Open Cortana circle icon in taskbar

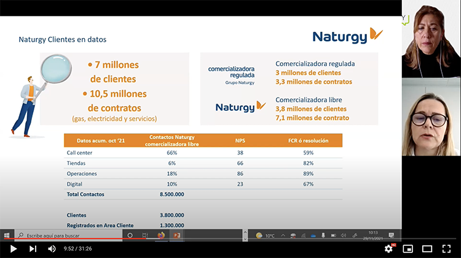(x=130, y=235)
